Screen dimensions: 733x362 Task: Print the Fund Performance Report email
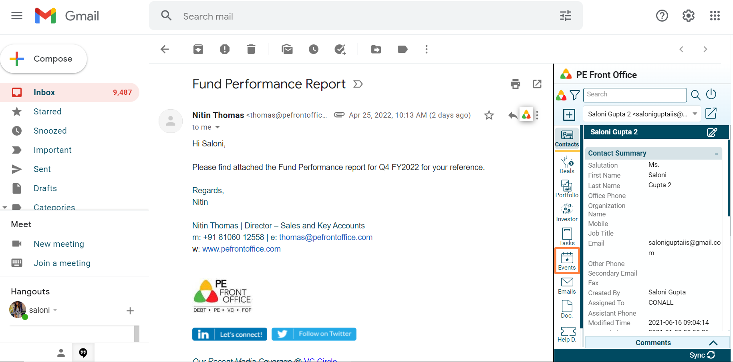516,84
